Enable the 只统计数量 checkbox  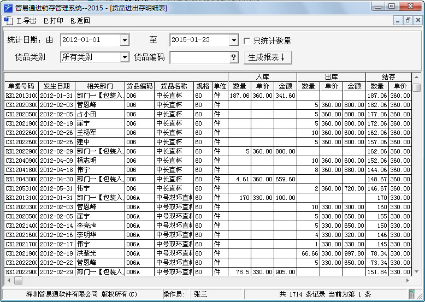click(247, 41)
